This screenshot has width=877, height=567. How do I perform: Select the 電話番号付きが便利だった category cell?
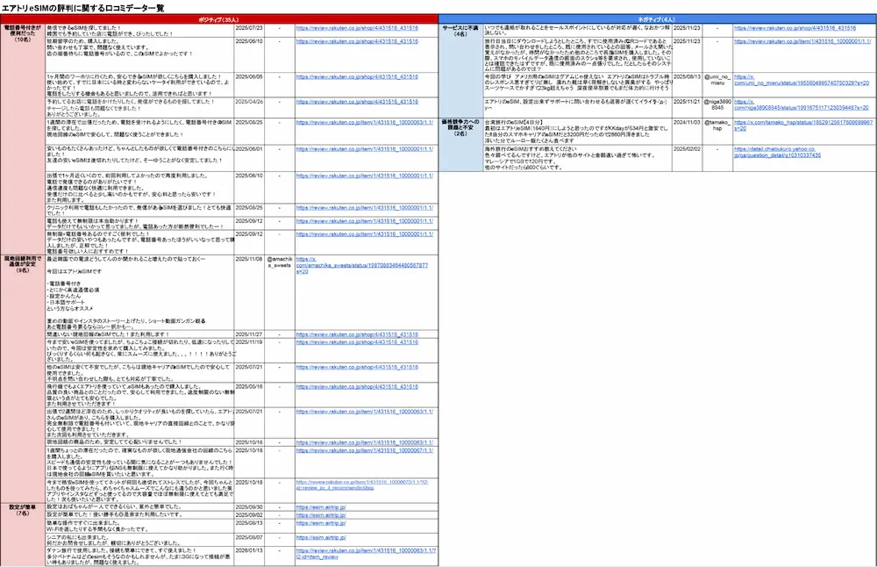21,33
